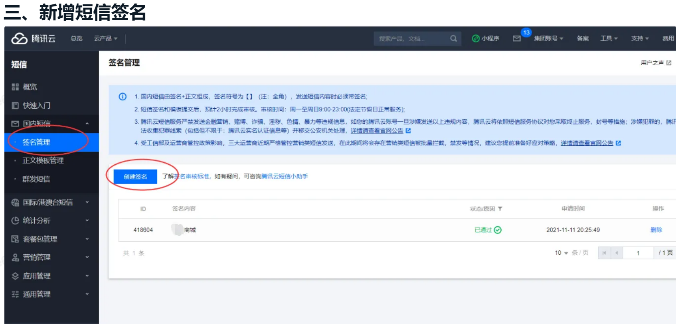The height and width of the screenshot is (324, 680).
Task: Open the message envelope icon with badge
Action: [517, 39]
